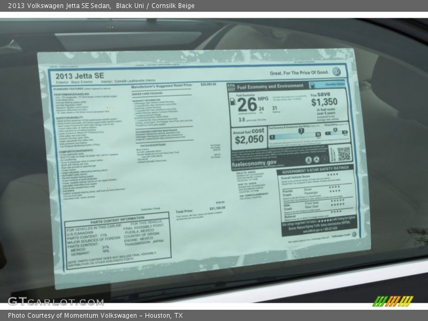Click the QR code on the fuel label
Viewport: 428px width, 321px height.
coord(343,154)
